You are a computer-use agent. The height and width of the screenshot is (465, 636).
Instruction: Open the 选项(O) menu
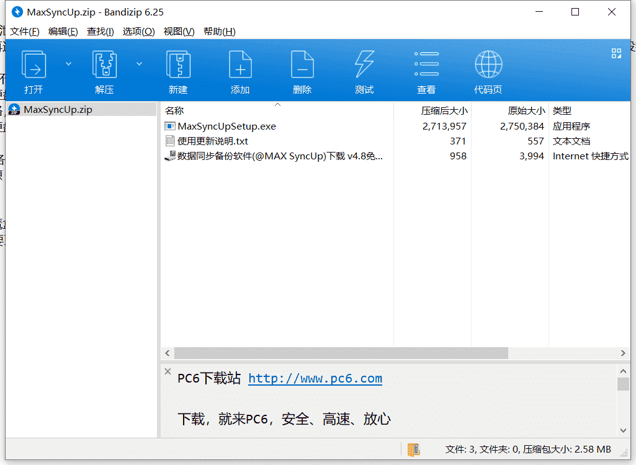[139, 32]
